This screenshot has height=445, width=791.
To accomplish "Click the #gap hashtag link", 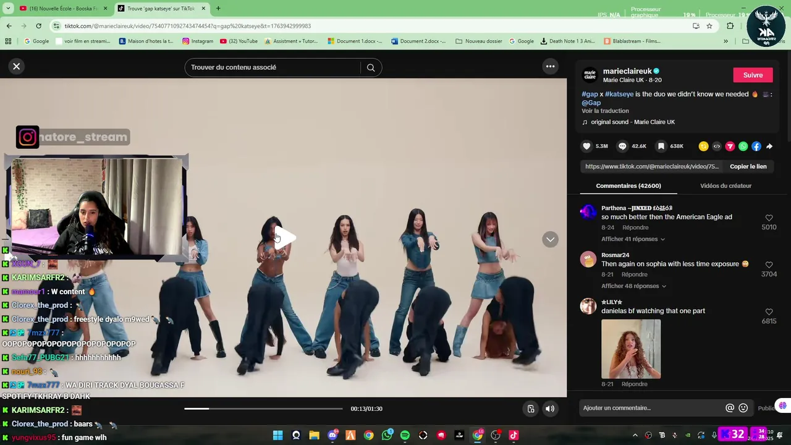I will coord(590,94).
